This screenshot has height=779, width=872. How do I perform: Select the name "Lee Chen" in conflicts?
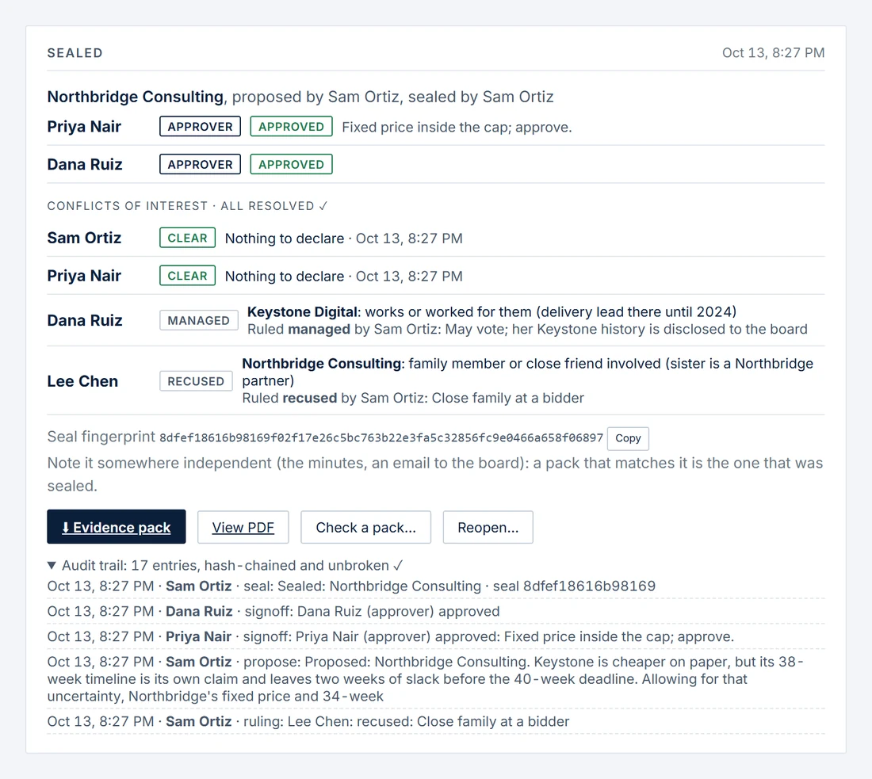click(83, 381)
